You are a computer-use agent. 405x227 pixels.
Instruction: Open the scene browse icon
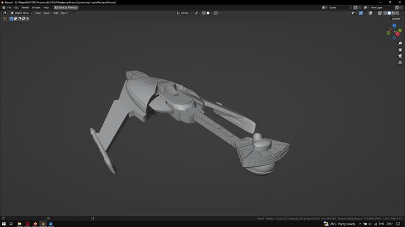[x=325, y=8]
